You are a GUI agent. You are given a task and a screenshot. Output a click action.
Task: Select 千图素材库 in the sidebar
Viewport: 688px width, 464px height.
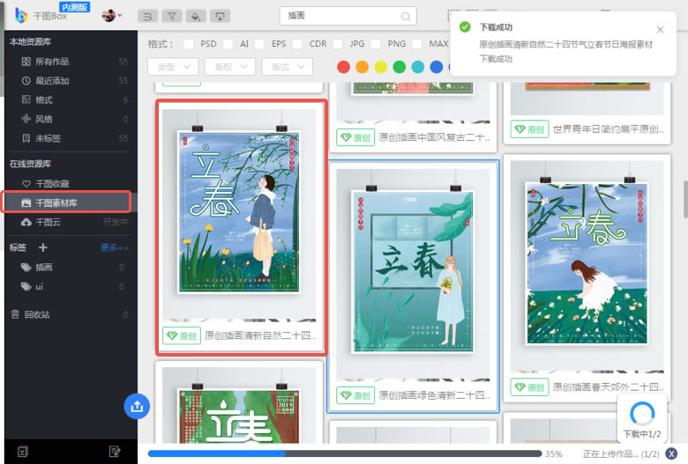[x=68, y=203]
